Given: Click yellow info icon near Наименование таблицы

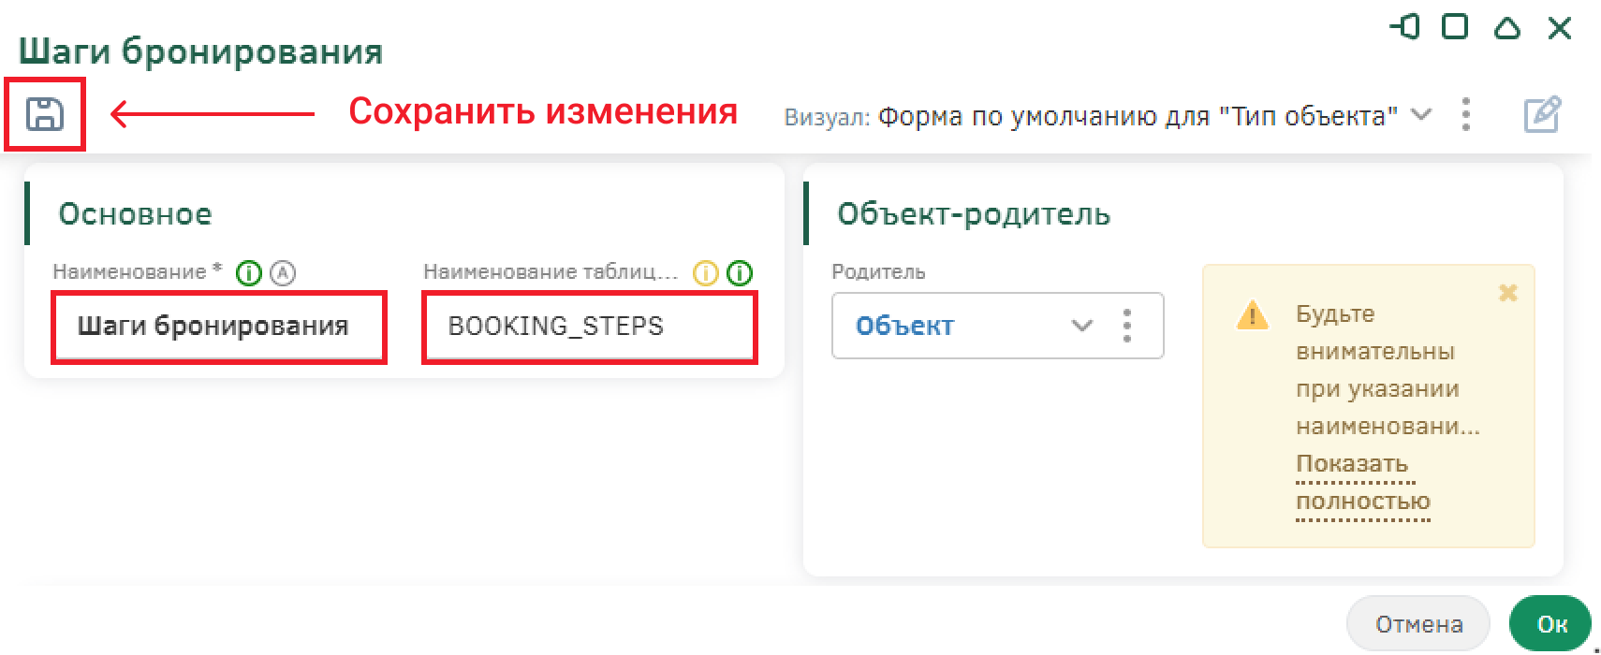Looking at the screenshot, I should click(x=705, y=273).
